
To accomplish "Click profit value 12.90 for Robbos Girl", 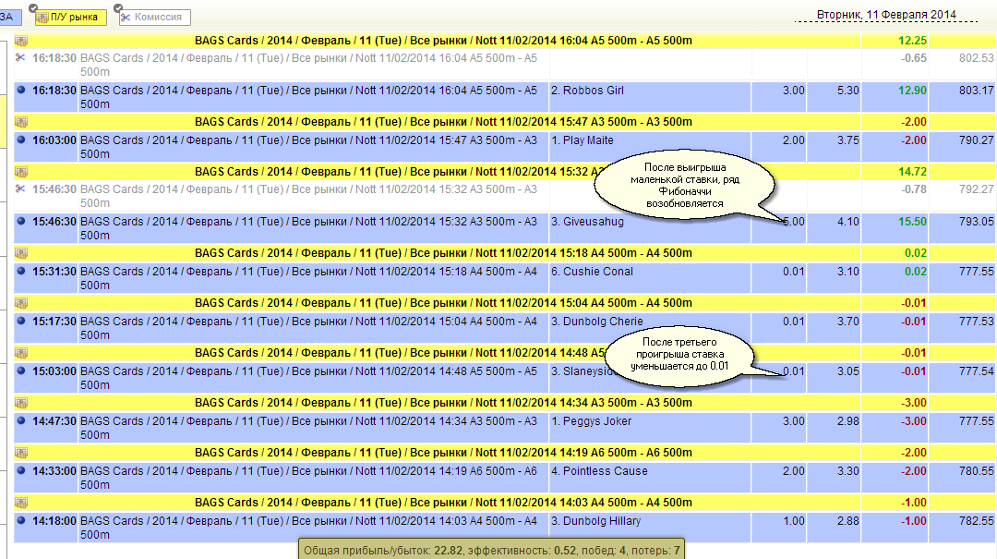I will click(x=912, y=91).
